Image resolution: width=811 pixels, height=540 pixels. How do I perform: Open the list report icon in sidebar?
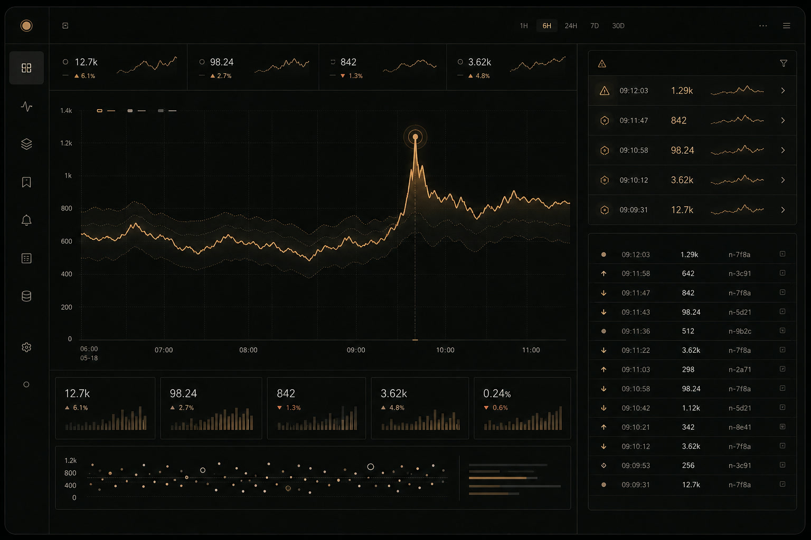coord(26,258)
